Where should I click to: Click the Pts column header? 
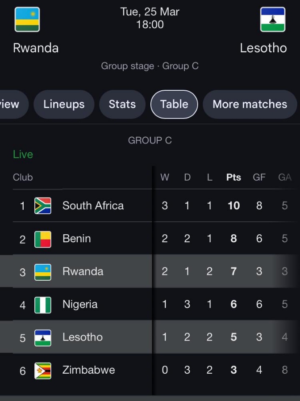click(233, 177)
